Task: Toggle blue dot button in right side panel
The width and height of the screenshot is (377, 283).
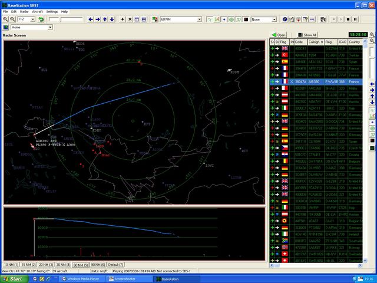Action: coord(372,122)
